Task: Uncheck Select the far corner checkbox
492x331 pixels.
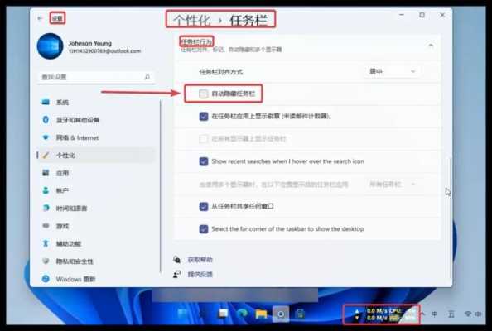Action: 204,229
